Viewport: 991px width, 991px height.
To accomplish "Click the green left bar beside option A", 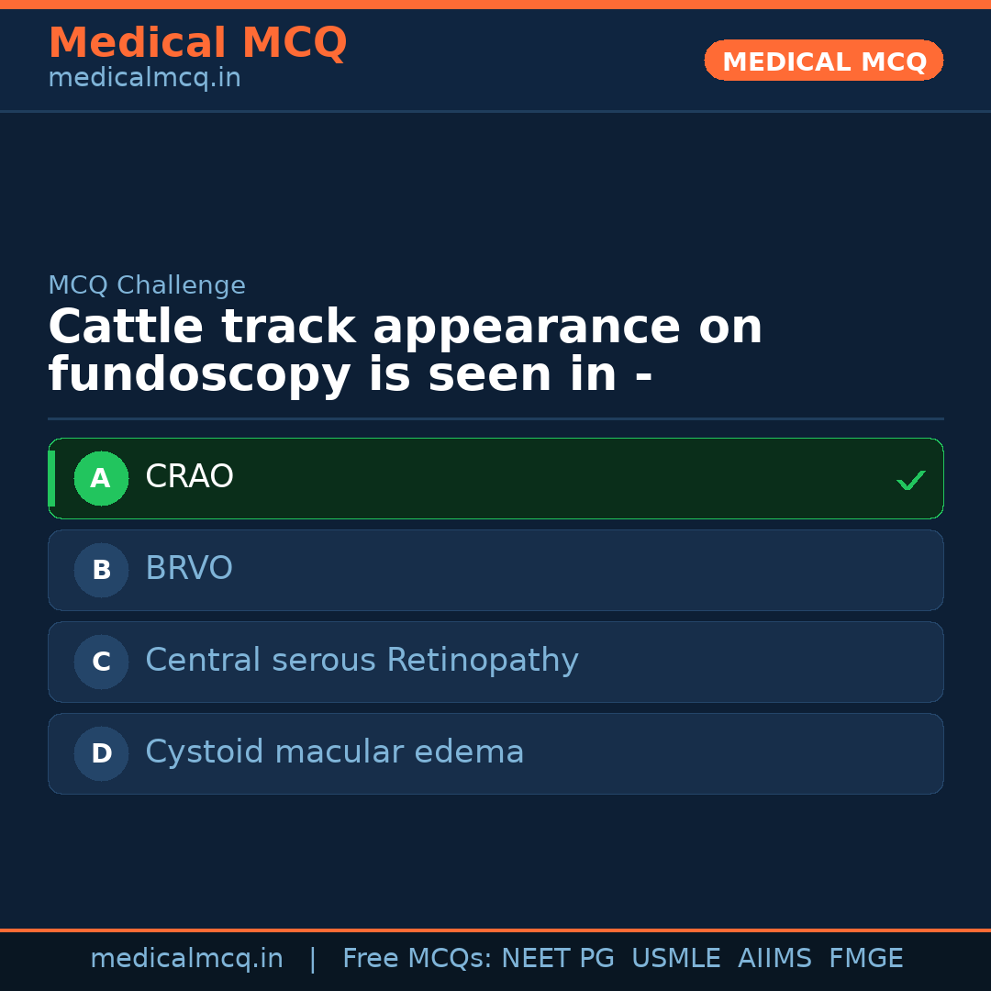I will point(52,478).
